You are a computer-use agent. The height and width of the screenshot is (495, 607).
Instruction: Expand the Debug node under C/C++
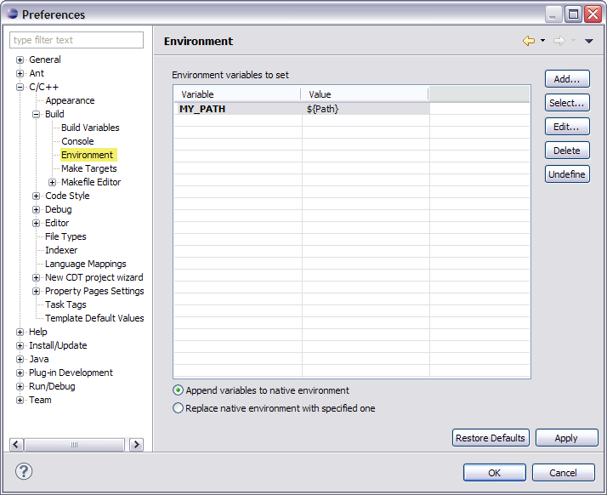(x=36, y=209)
